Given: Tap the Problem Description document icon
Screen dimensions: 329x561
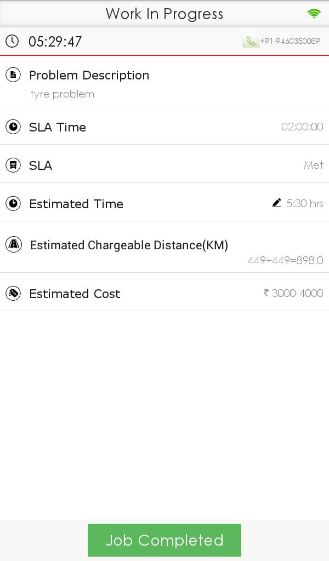Looking at the screenshot, I should [x=13, y=75].
